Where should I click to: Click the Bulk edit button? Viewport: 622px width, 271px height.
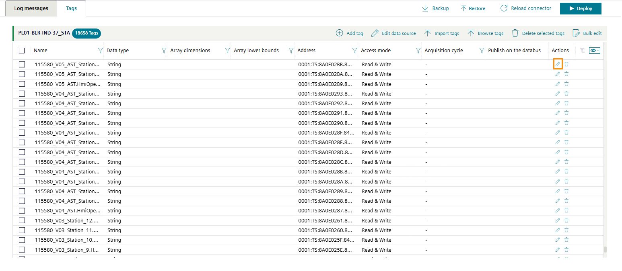click(587, 33)
